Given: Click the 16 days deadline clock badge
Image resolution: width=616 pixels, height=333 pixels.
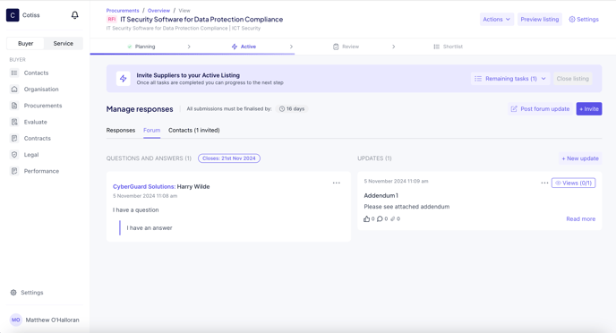Looking at the screenshot, I should click(292, 109).
